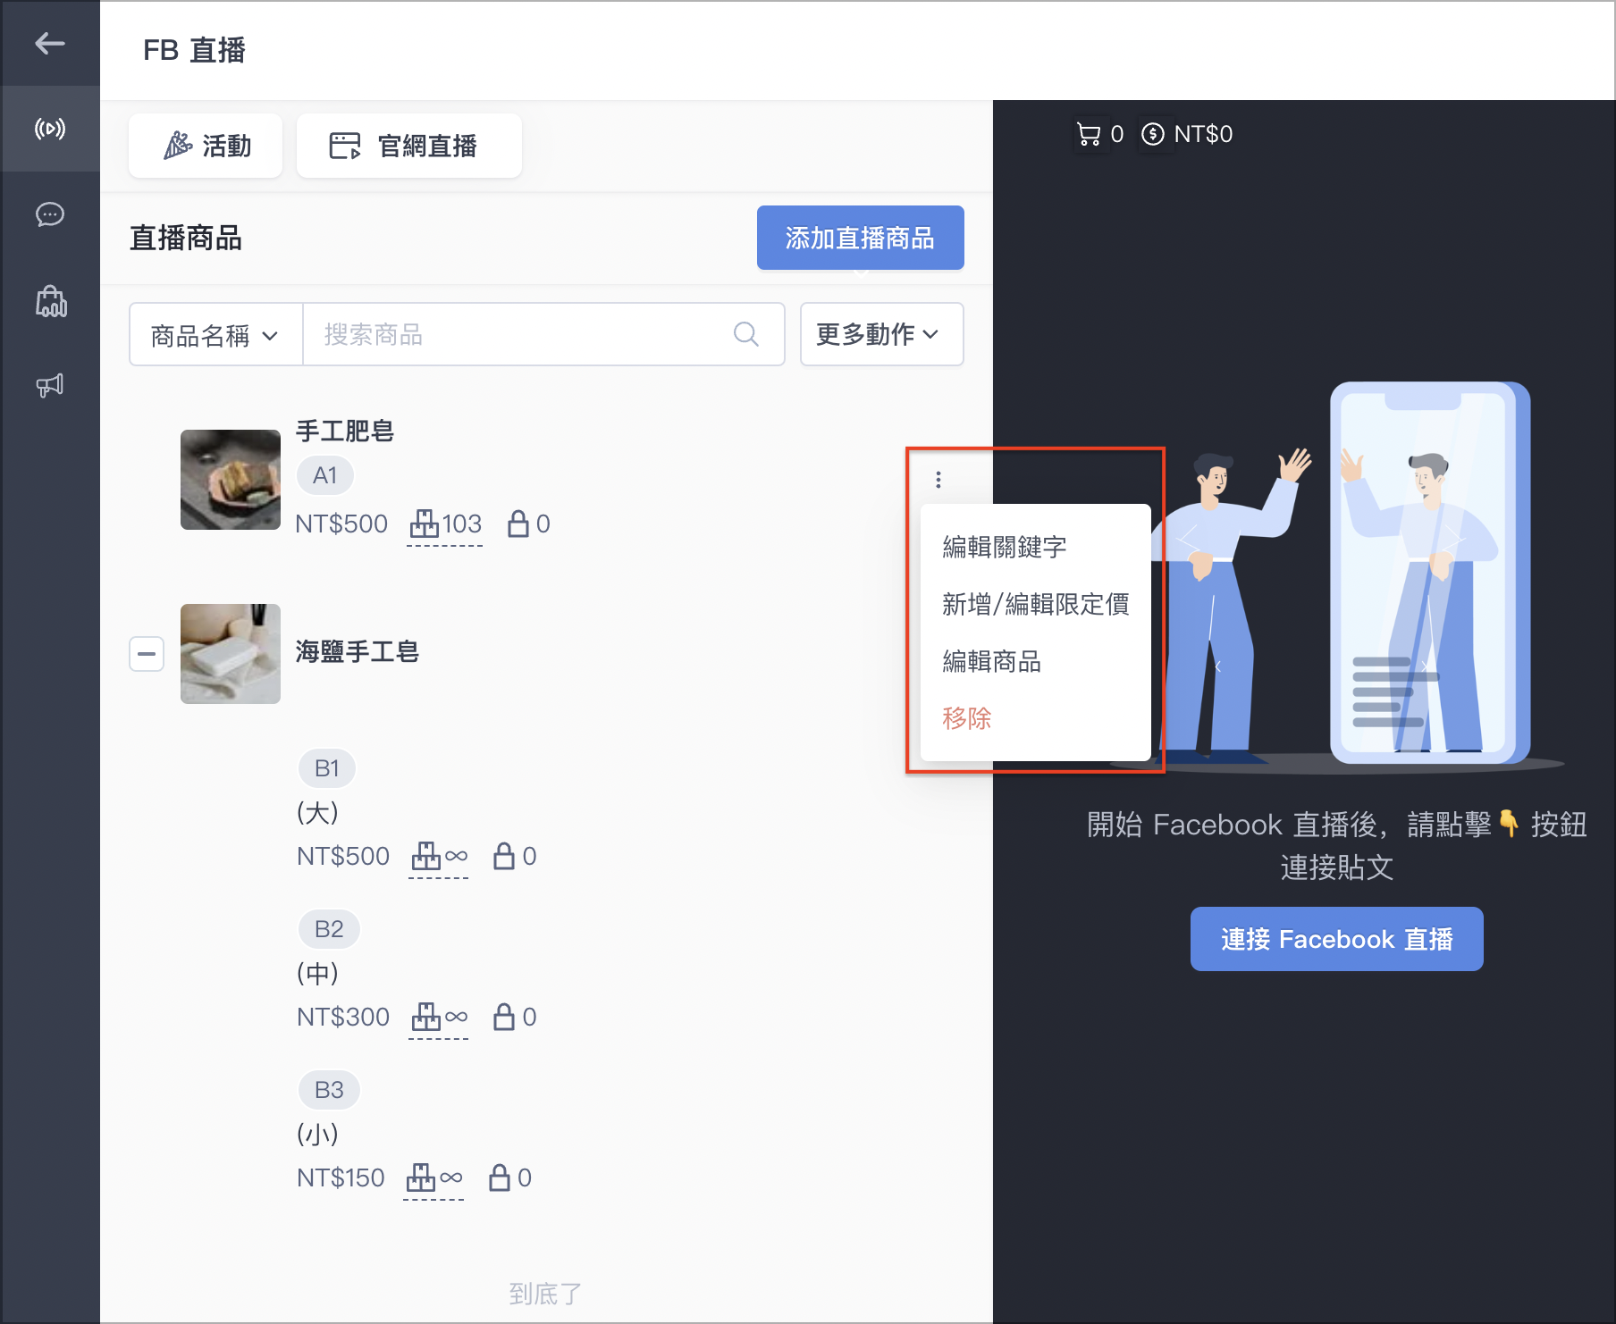This screenshot has height=1324, width=1616.
Task: Click the B3 keyword tag
Action: (329, 1090)
